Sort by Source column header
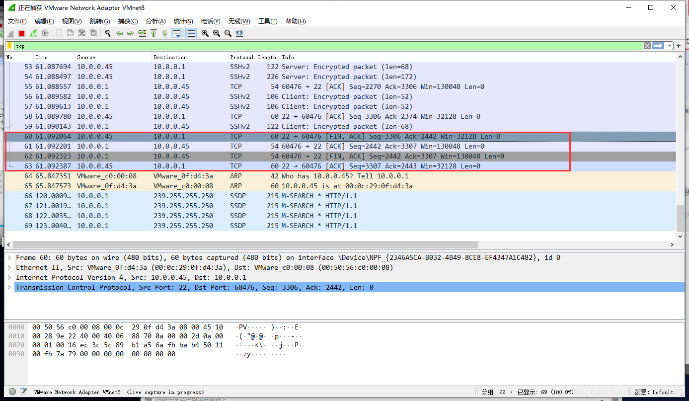Image resolution: width=689 pixels, height=401 pixels. [114, 57]
